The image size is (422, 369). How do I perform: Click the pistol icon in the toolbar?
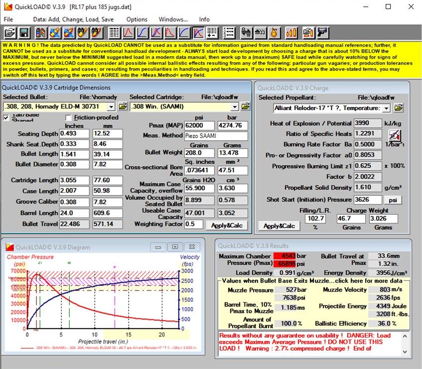point(323,33)
